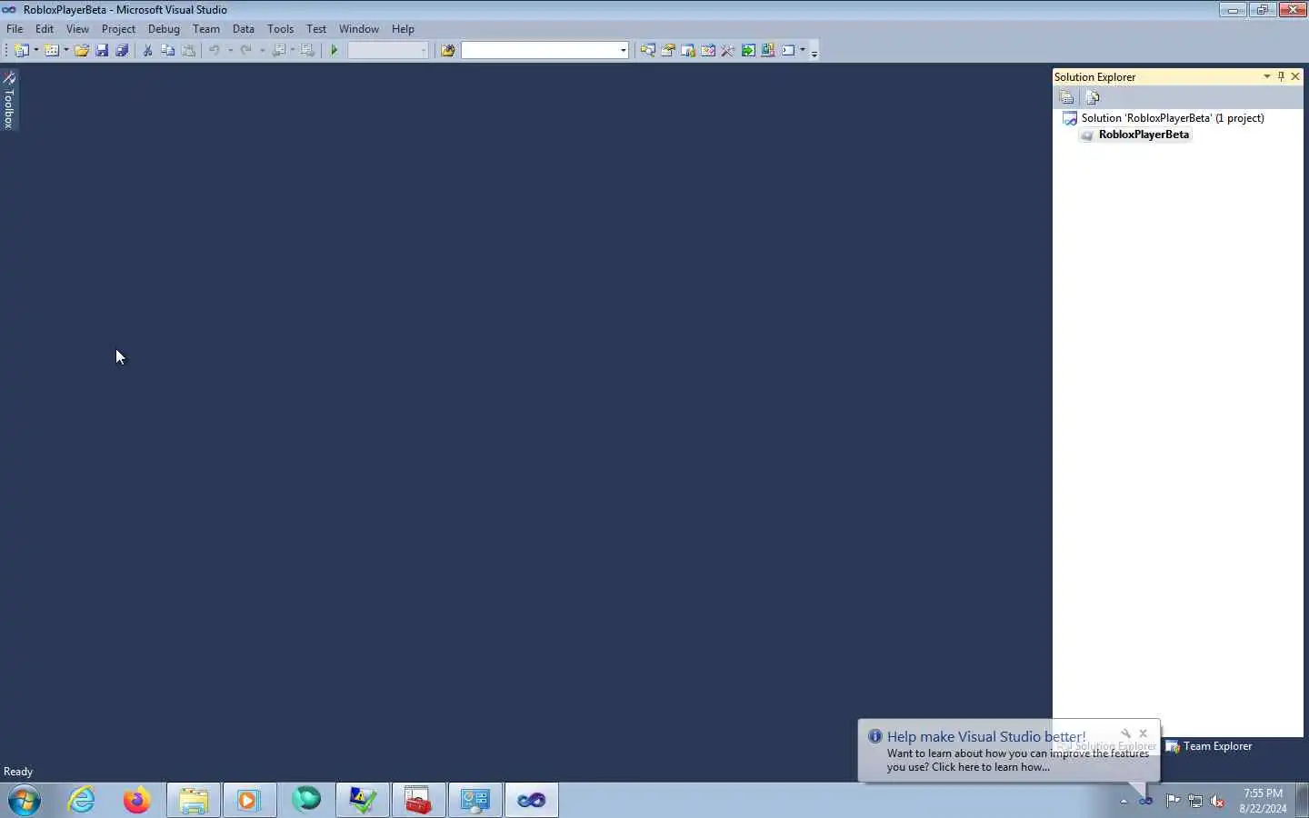Open the Window menu
Screen dimensions: 1309x818
[359, 29]
